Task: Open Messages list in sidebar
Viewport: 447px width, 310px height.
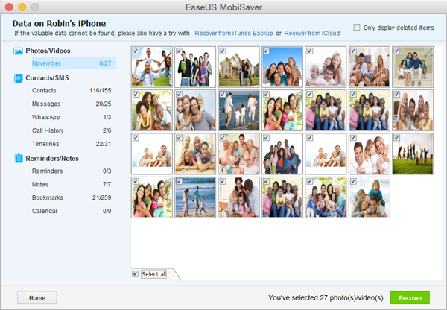Action: 72,104
